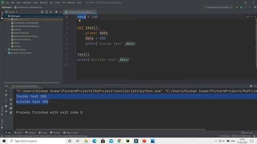
Task: Expand External Libraries node
Action: 5,49
